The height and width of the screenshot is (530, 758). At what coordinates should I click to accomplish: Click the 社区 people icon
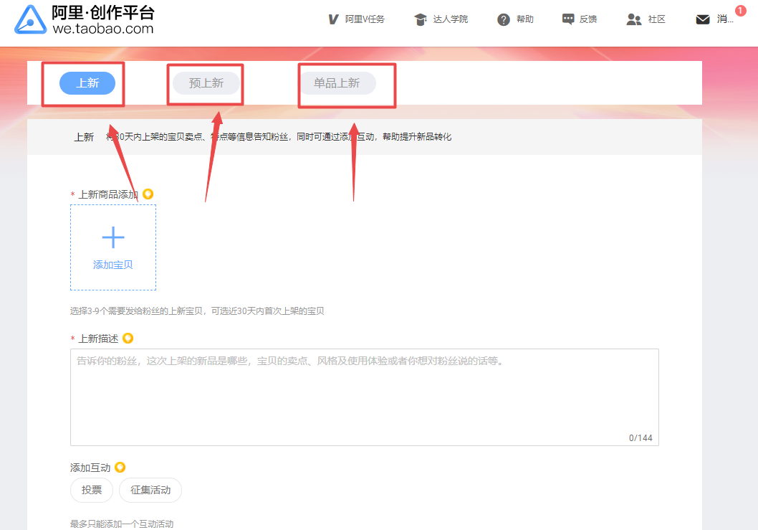[x=633, y=19]
